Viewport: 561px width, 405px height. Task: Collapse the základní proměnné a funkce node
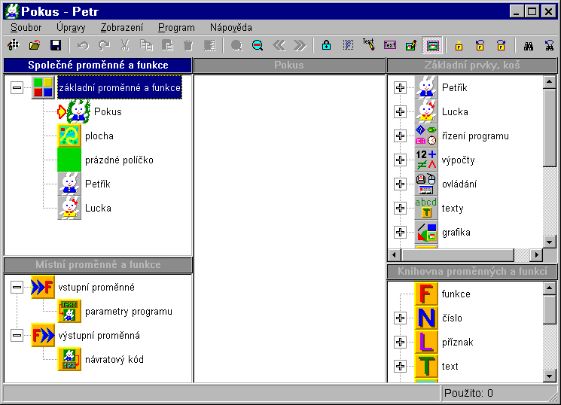pyautogui.click(x=17, y=88)
